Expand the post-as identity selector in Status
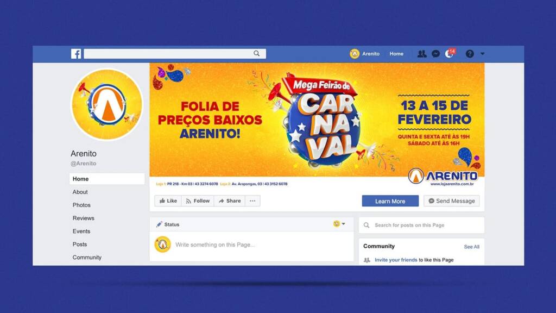556x313 pixels. point(339,224)
